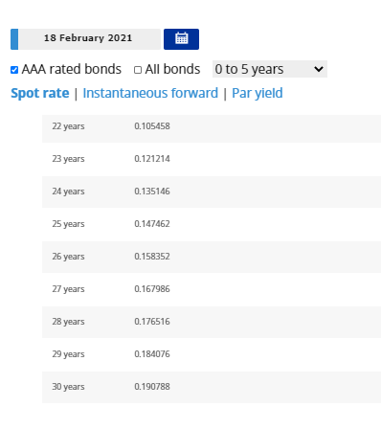Image resolution: width=381 pixels, height=429 pixels.
Task: Open the calendar date picker icon
Action: point(181,39)
